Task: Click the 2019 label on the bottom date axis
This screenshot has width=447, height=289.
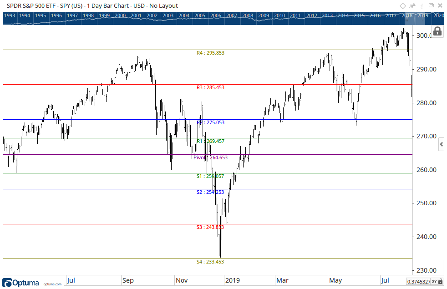Action: 233,280
